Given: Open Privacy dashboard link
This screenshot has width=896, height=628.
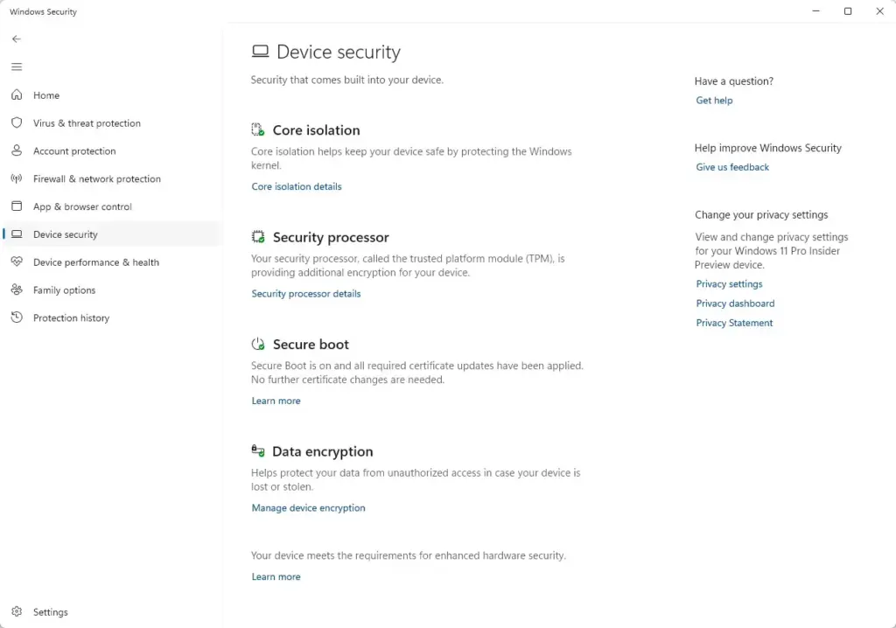Looking at the screenshot, I should (735, 304).
